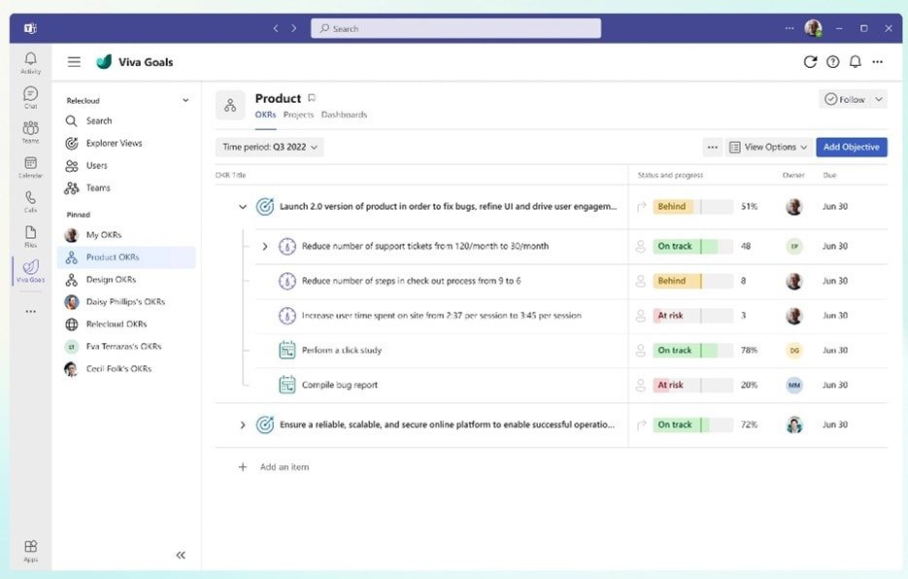
Task: Click Add an item
Action: pos(285,467)
